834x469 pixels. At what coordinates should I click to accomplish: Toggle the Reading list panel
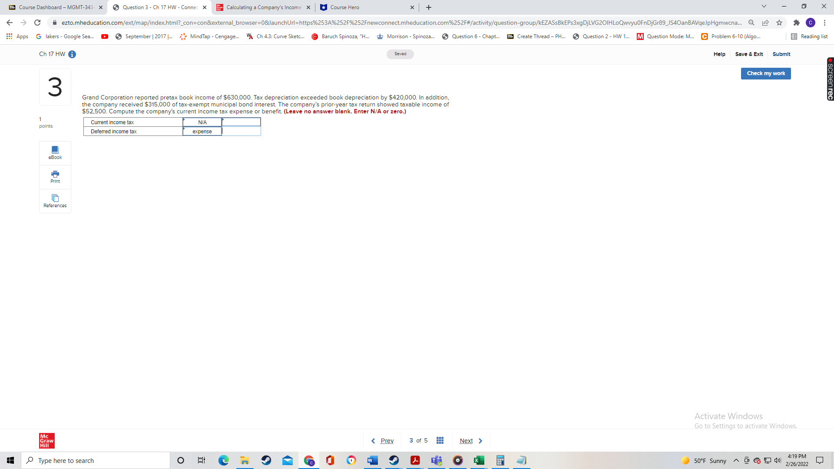pos(809,36)
